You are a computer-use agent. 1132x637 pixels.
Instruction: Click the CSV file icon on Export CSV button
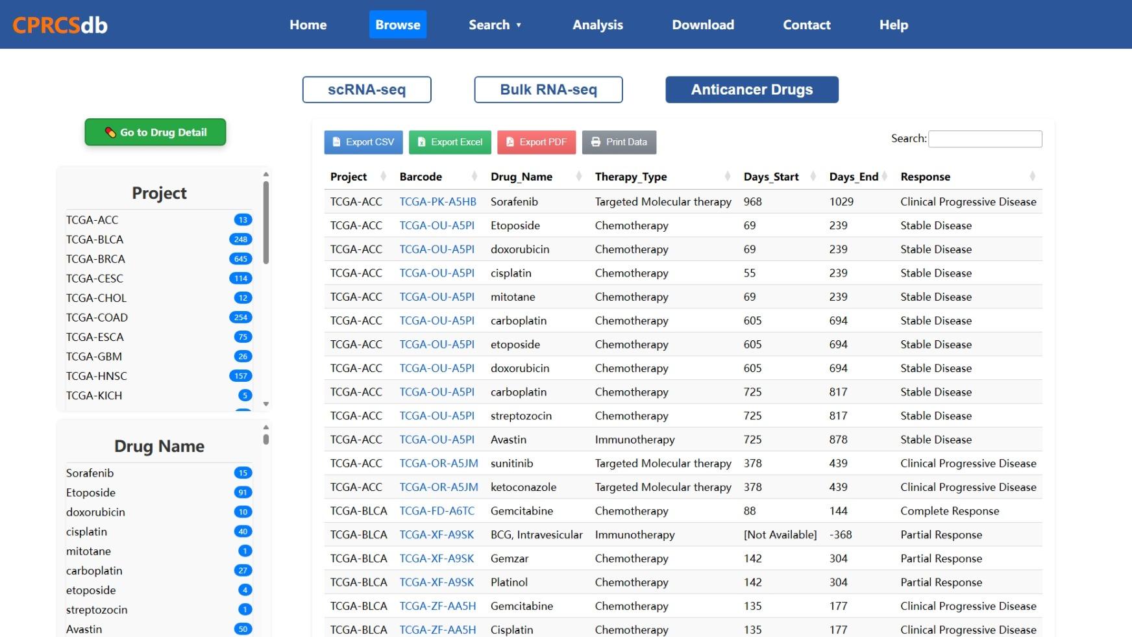pyautogui.click(x=336, y=142)
